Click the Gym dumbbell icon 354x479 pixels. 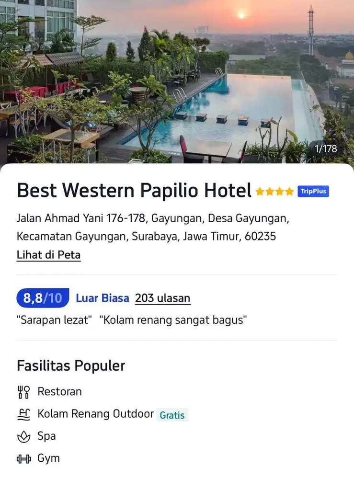point(23,459)
